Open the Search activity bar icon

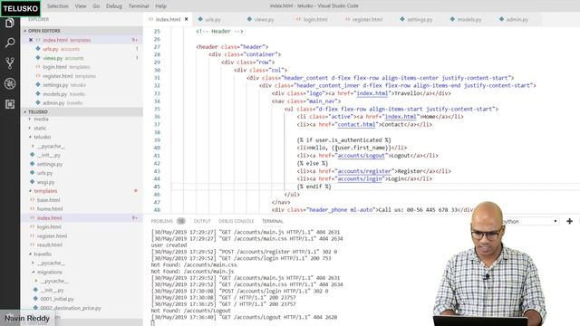point(10,43)
